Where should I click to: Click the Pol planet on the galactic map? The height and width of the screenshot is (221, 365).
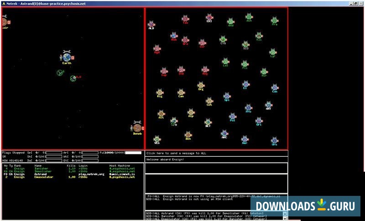click(233, 116)
